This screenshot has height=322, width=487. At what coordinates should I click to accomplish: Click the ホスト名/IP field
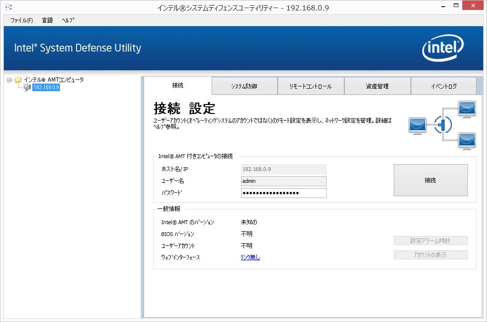tap(283, 169)
